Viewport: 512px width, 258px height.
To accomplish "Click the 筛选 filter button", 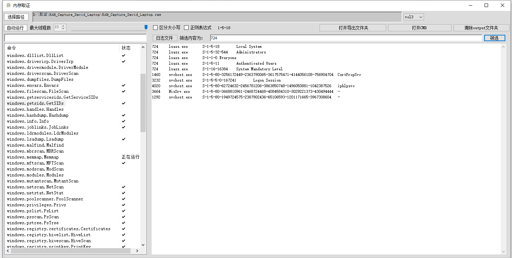I will pos(494,38).
